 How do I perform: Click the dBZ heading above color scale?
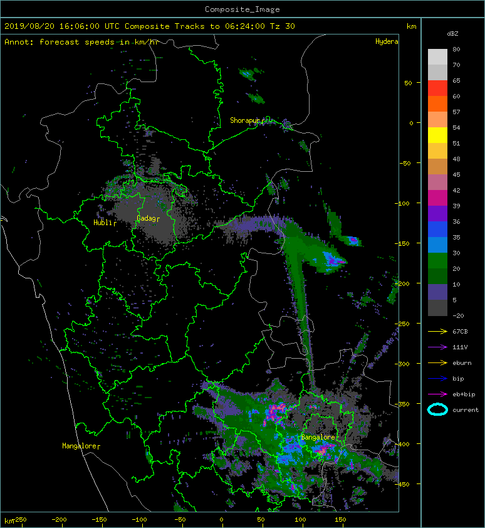452,34
